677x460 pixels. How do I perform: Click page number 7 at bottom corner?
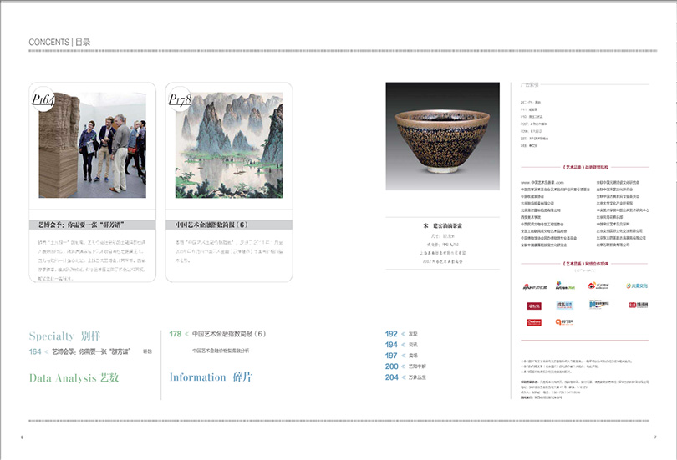click(x=655, y=437)
